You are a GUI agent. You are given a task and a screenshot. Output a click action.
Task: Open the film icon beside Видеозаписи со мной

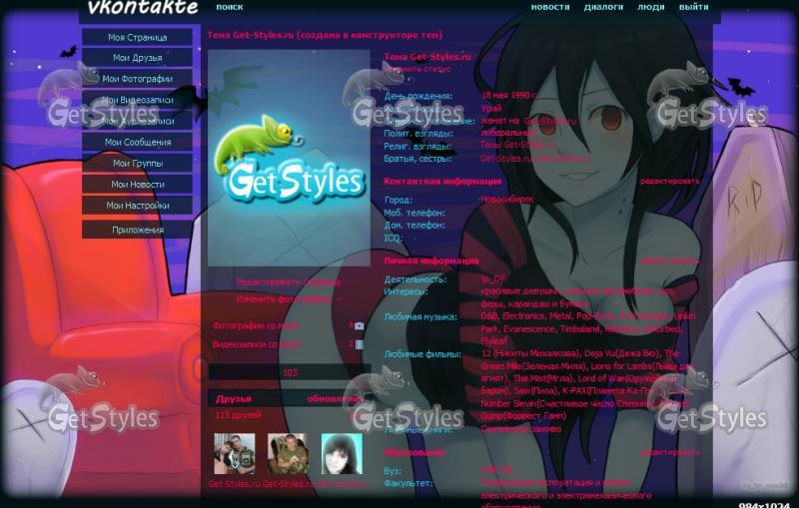[360, 344]
